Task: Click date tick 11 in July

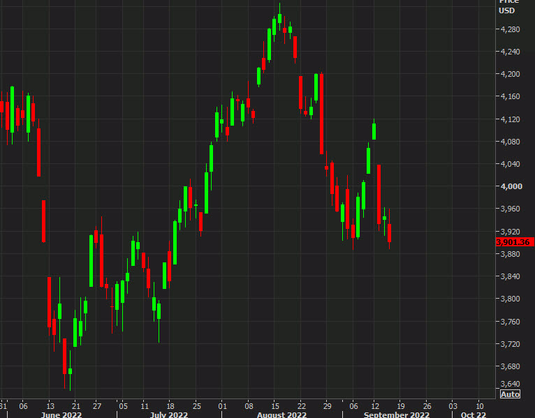Action: click(145, 406)
